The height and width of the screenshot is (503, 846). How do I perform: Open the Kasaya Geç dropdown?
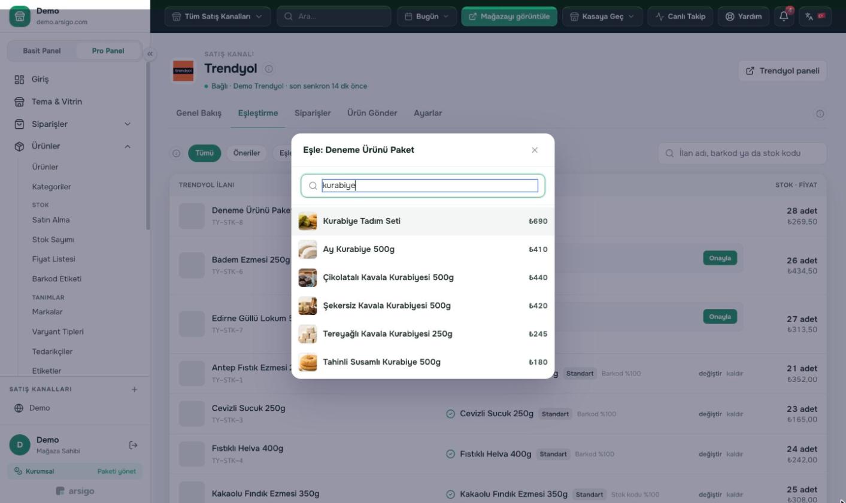click(x=602, y=16)
